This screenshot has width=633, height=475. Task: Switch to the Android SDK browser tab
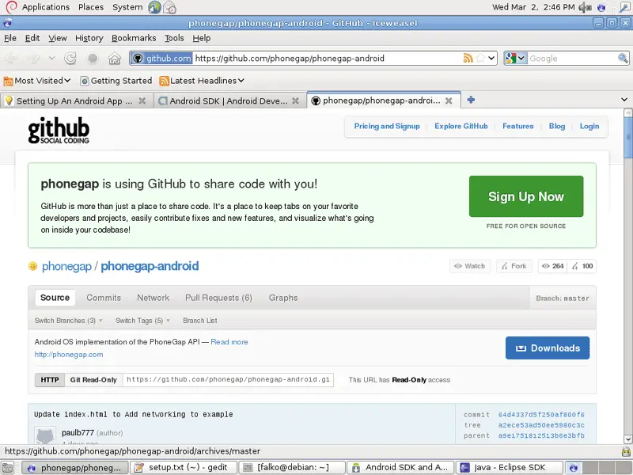230,101
